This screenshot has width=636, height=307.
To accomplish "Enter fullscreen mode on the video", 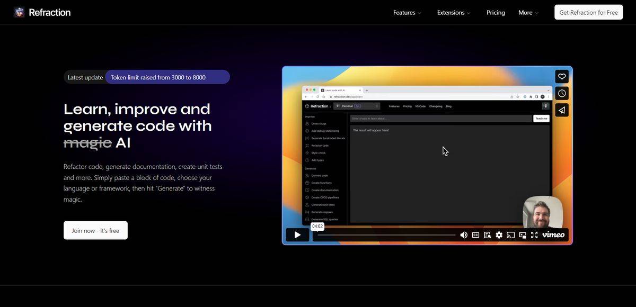I will click(x=534, y=235).
